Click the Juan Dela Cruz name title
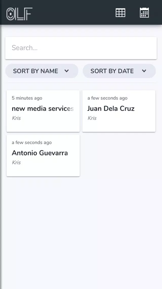The width and height of the screenshot is (162, 289). (111, 109)
